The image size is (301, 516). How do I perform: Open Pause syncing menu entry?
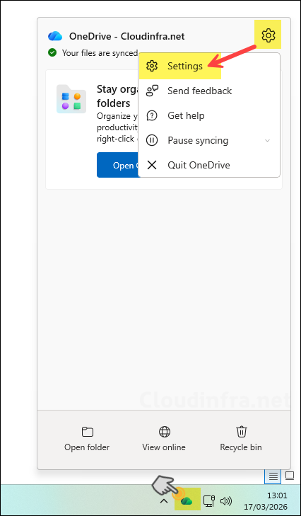[209, 141]
